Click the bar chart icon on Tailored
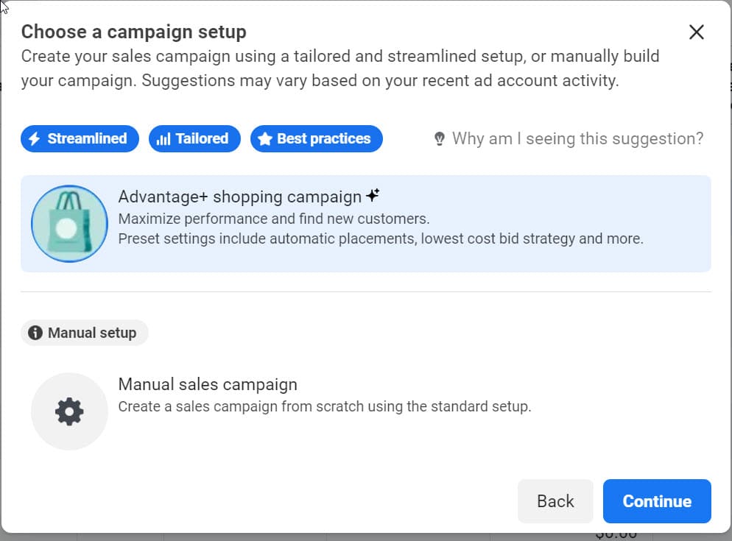Screen dimensions: 732x541 (163, 139)
